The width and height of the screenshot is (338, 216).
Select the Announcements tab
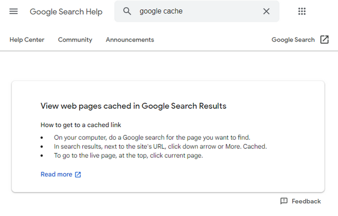click(x=130, y=40)
